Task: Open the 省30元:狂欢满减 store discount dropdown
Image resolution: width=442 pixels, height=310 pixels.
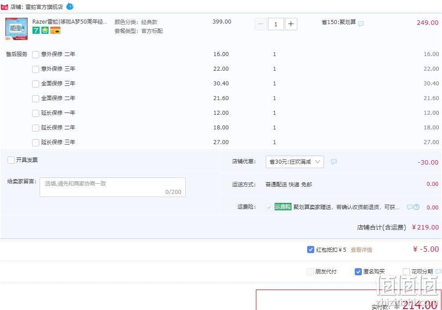Action: 295,161
